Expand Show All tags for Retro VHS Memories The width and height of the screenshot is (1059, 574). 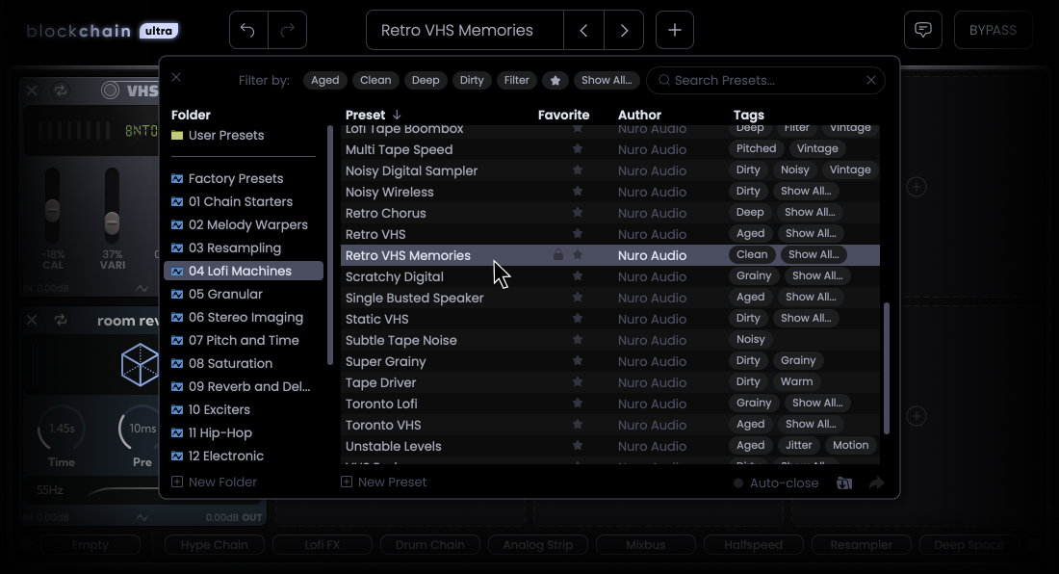point(814,254)
